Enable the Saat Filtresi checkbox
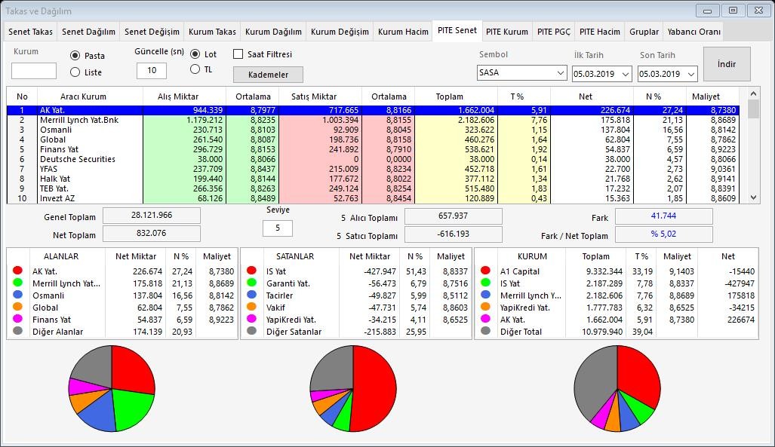The image size is (775, 447). (238, 54)
